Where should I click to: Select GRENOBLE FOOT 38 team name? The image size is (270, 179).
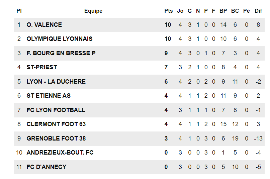[56, 139]
